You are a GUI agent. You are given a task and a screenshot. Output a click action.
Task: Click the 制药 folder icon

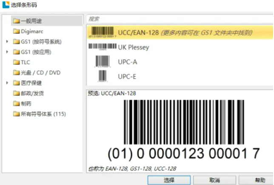coord(17,104)
